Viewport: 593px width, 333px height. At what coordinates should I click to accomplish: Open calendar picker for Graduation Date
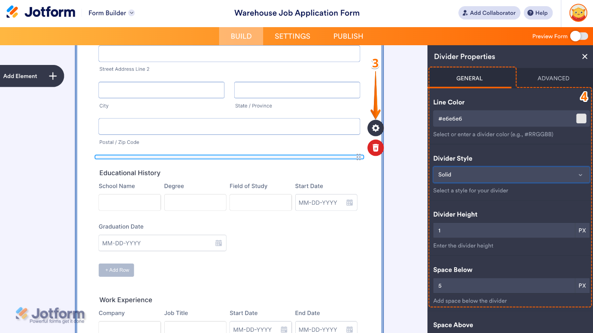[x=219, y=243]
